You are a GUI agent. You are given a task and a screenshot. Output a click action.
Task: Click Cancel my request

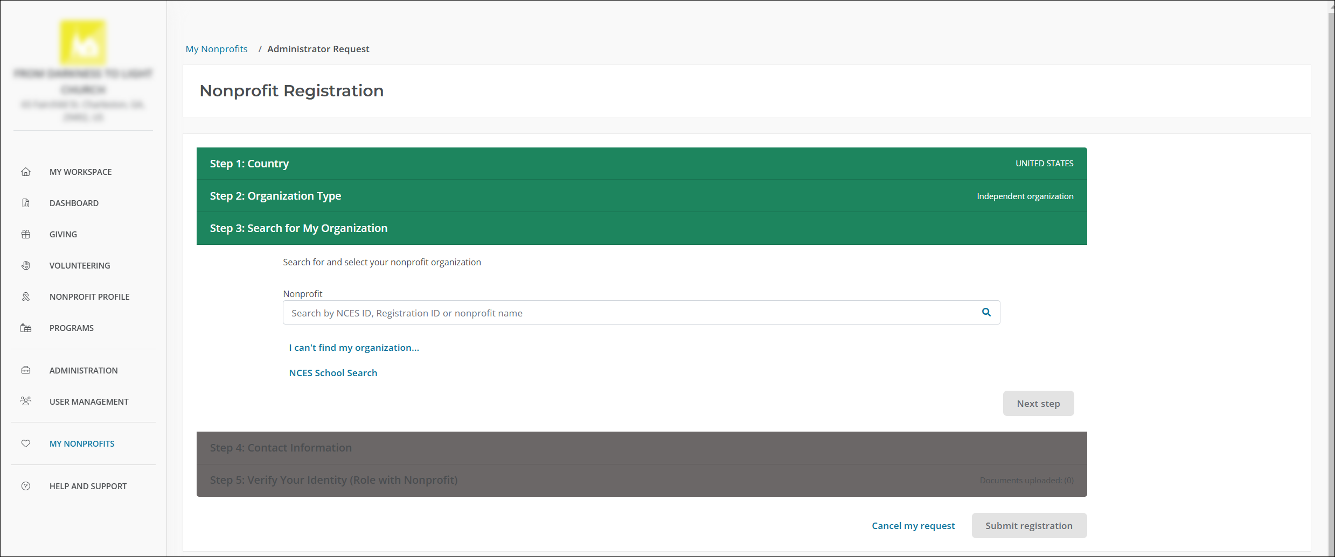click(913, 526)
